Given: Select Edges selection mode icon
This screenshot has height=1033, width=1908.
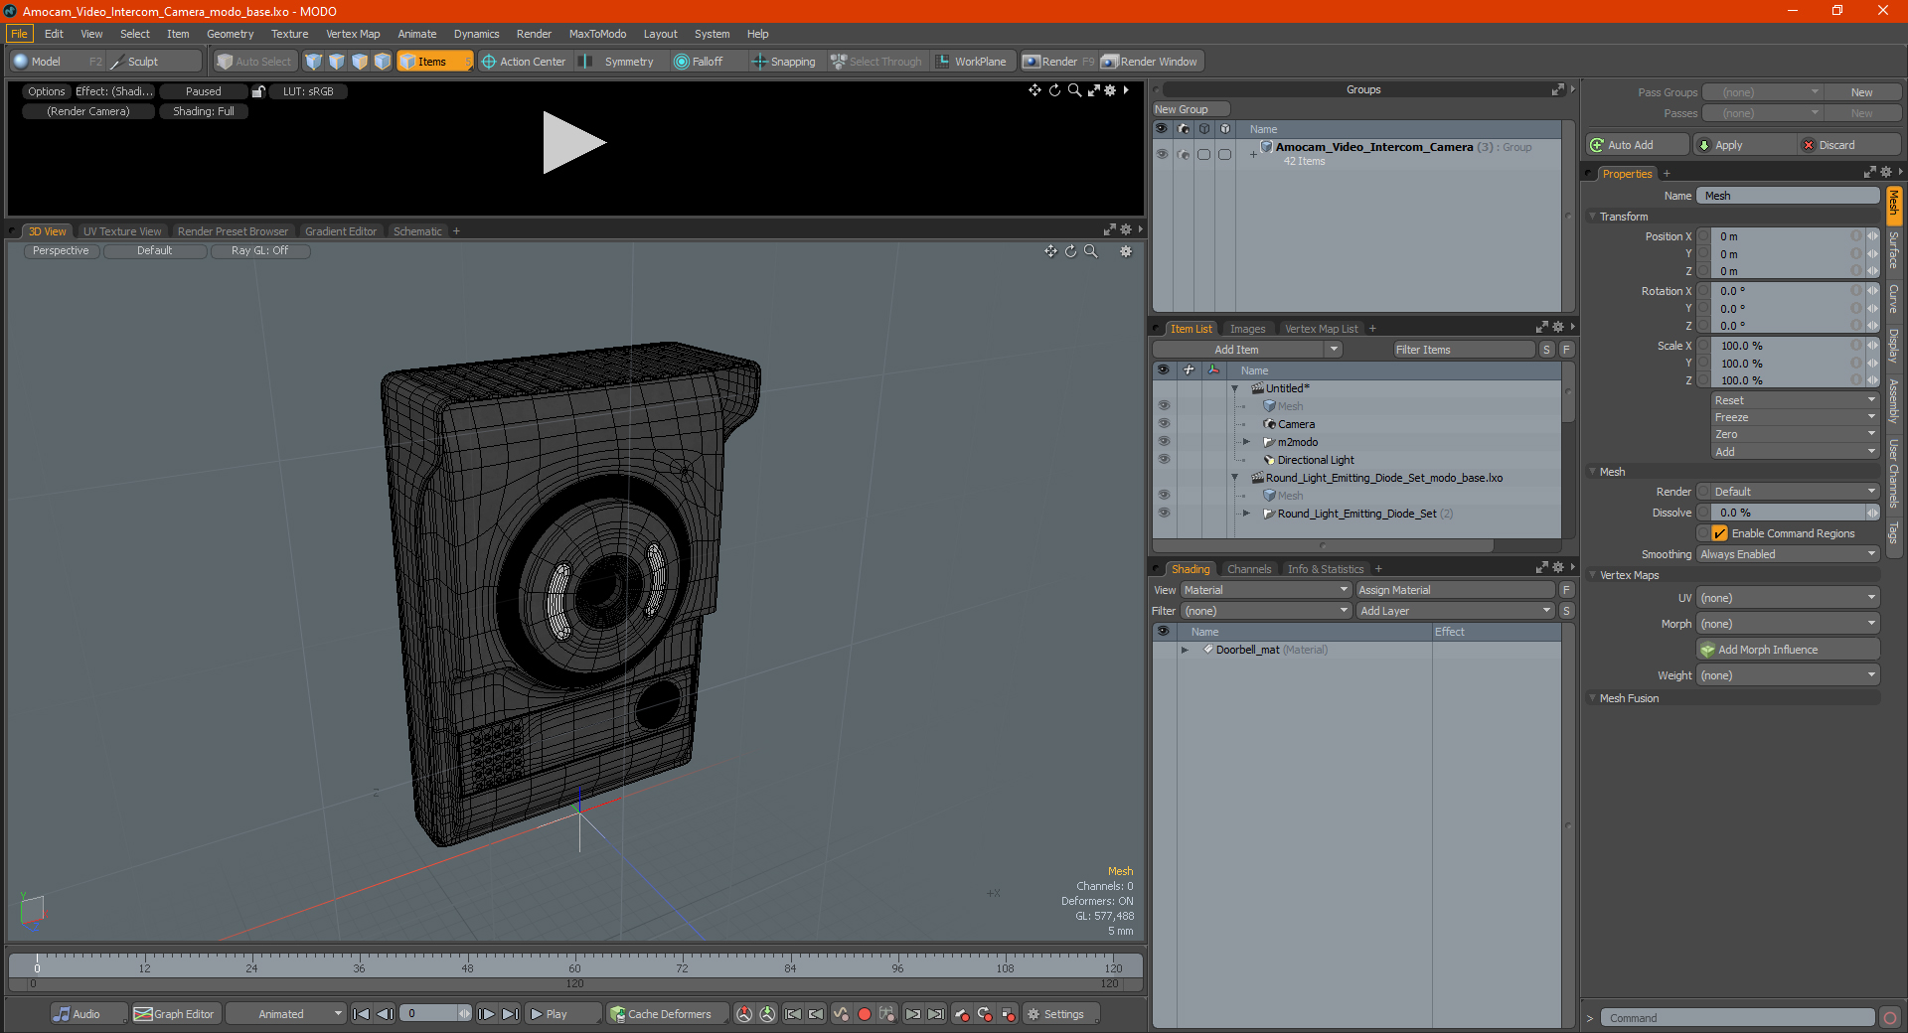Looking at the screenshot, I should point(337,62).
